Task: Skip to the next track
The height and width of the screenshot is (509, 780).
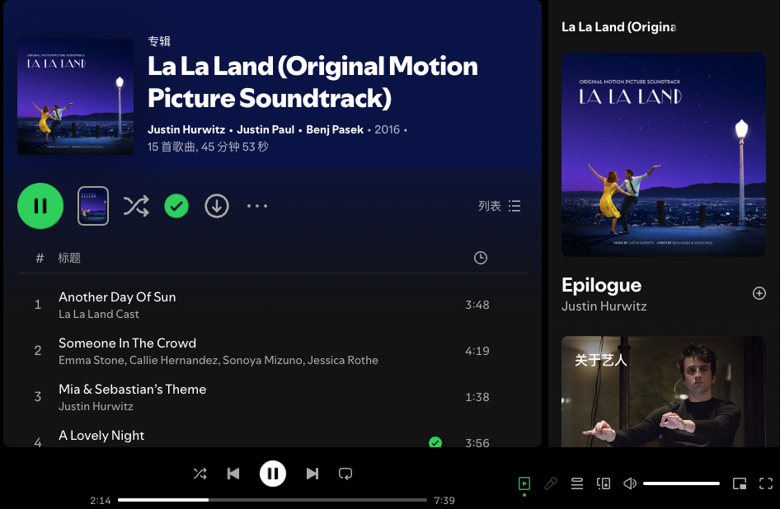Action: [x=312, y=474]
